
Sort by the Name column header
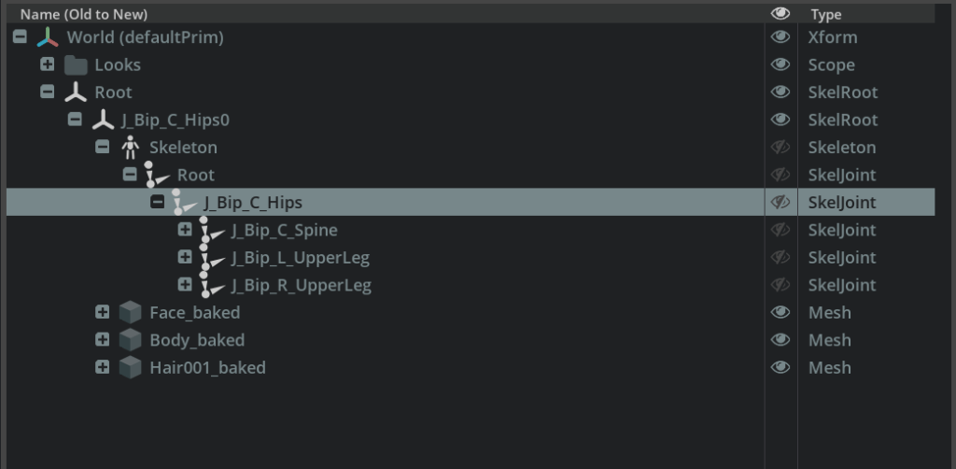click(x=84, y=15)
